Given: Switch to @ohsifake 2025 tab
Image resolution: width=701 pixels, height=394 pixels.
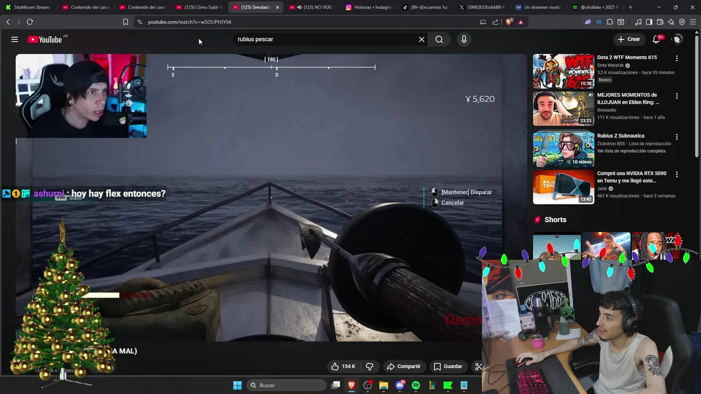Looking at the screenshot, I should pyautogui.click(x=595, y=7).
